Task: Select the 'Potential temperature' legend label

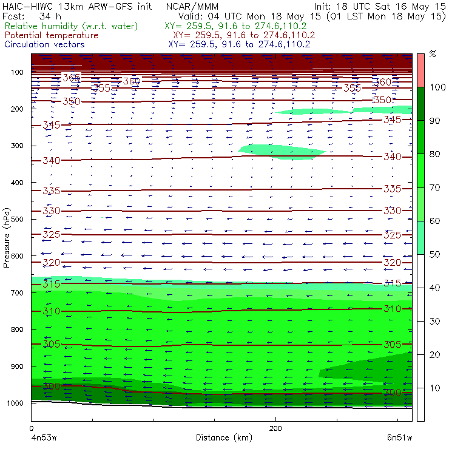Action: [x=52, y=35]
